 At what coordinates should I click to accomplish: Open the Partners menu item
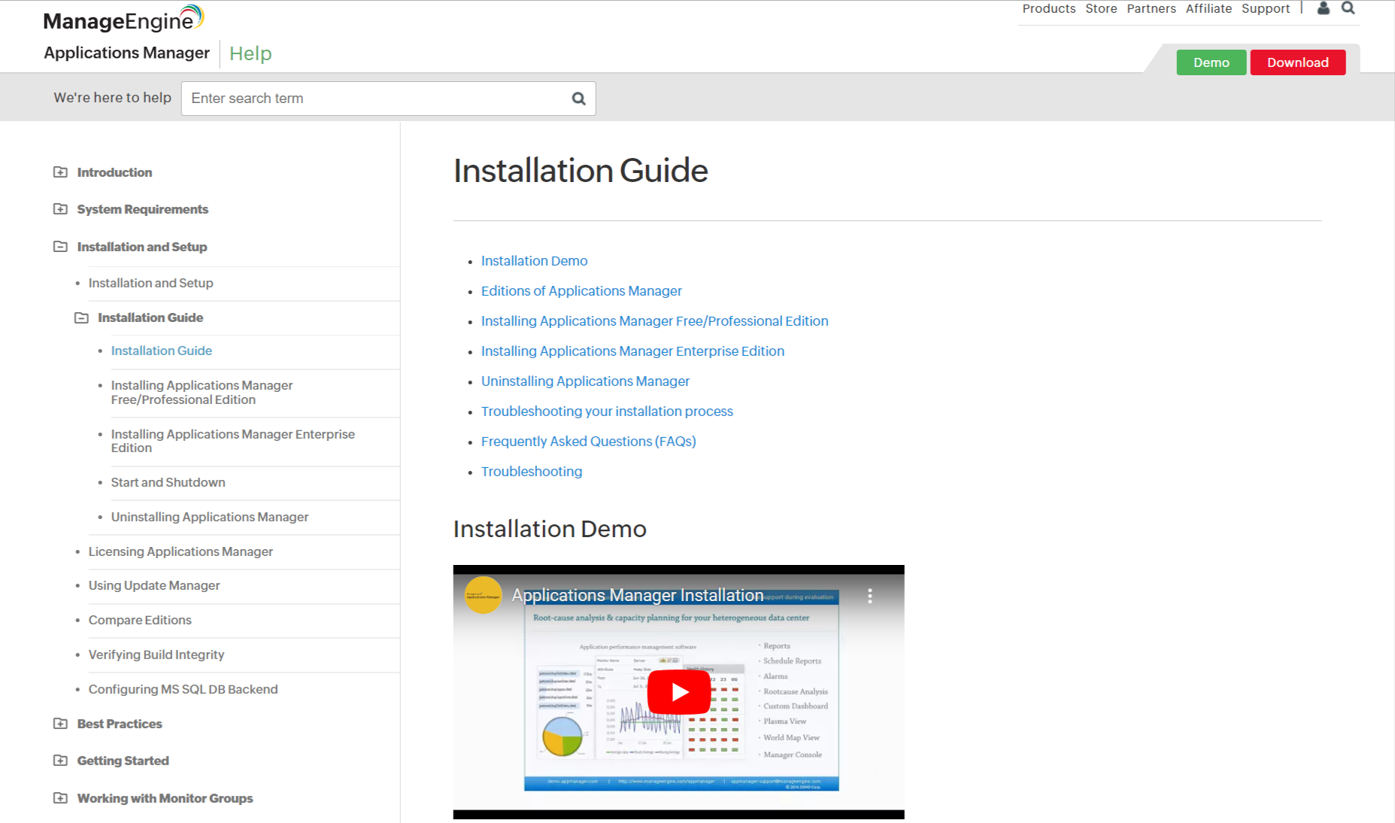coord(1151,8)
